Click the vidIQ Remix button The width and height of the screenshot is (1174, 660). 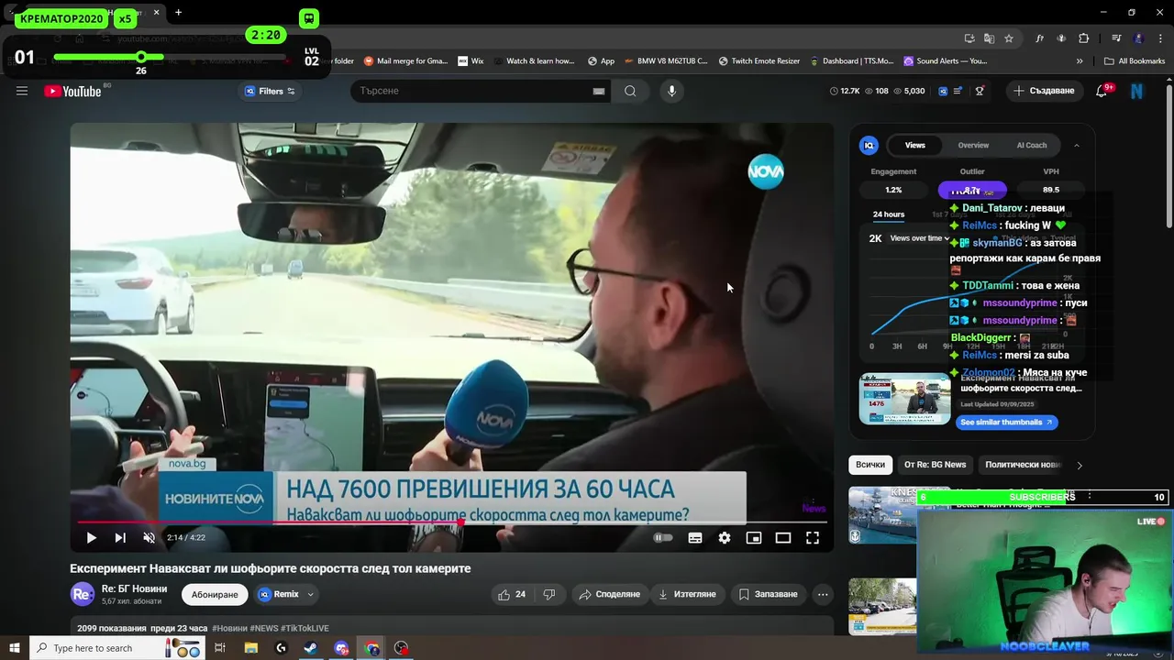tap(279, 594)
